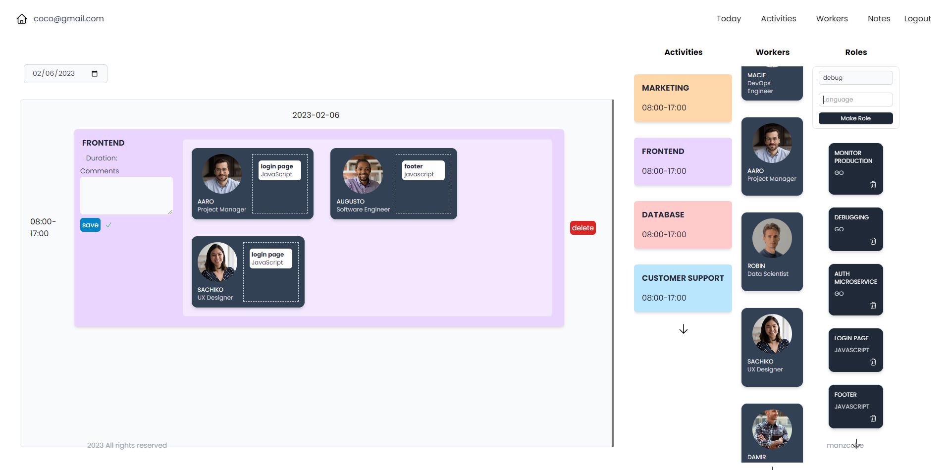
Task: Click into the Comments text area
Action: tap(126, 196)
